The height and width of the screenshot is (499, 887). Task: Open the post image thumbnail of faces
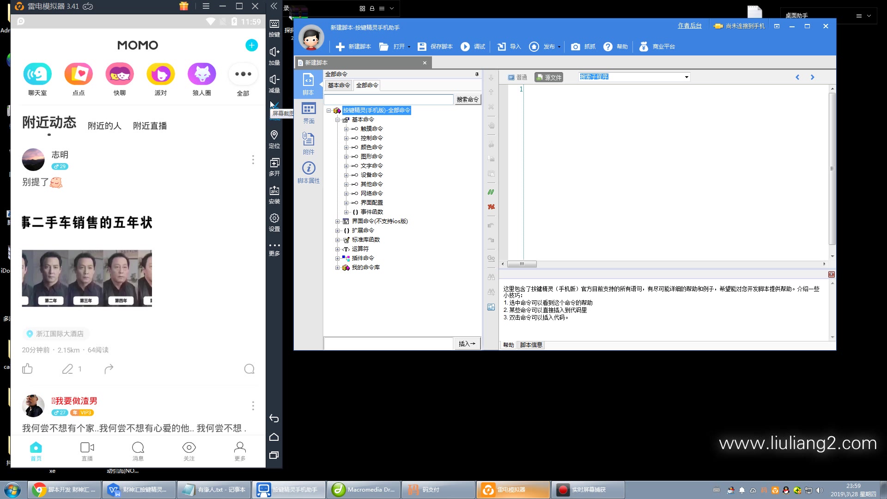pyautogui.click(x=87, y=278)
